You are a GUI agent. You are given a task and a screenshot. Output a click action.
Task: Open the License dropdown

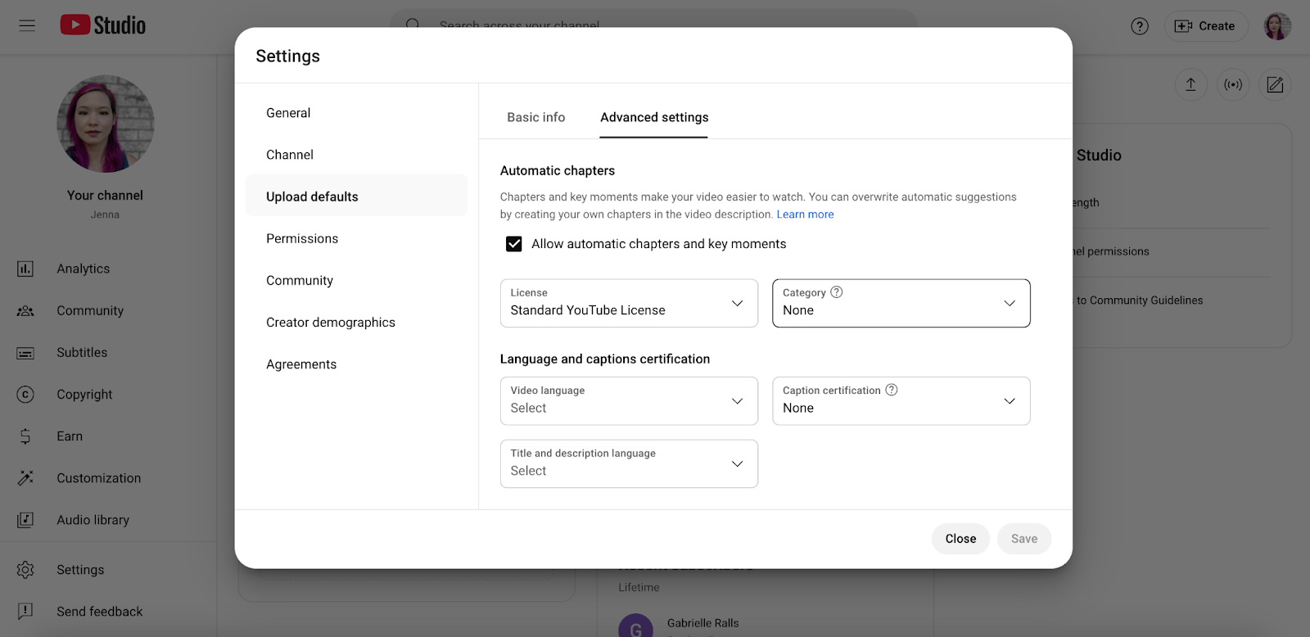click(629, 303)
